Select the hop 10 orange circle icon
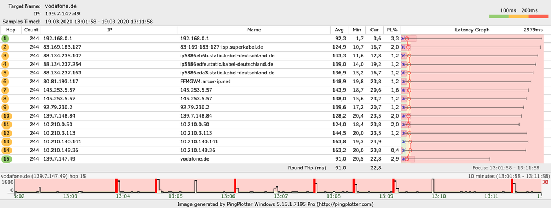 coord(6,116)
